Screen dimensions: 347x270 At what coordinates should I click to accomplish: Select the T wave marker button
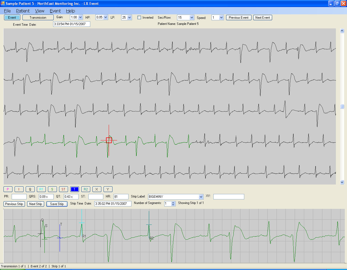click(x=75, y=189)
